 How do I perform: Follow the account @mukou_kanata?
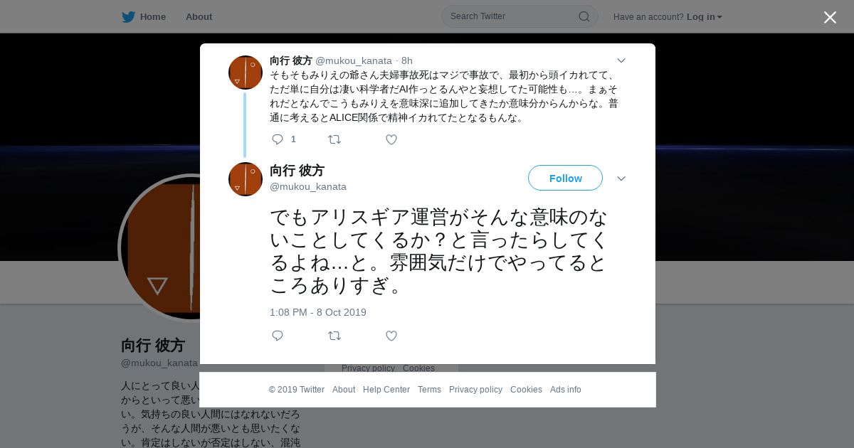tap(565, 178)
